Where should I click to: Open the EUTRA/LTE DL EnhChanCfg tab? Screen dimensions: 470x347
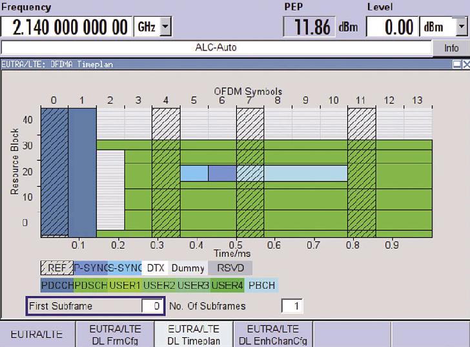[272, 335]
